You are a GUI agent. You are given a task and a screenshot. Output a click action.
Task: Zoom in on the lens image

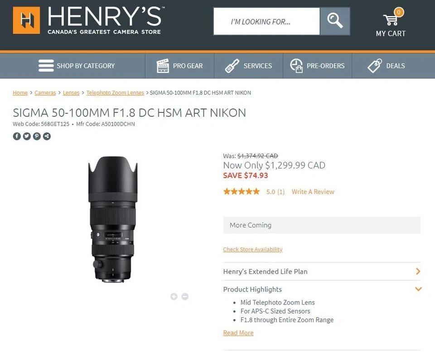(174, 296)
